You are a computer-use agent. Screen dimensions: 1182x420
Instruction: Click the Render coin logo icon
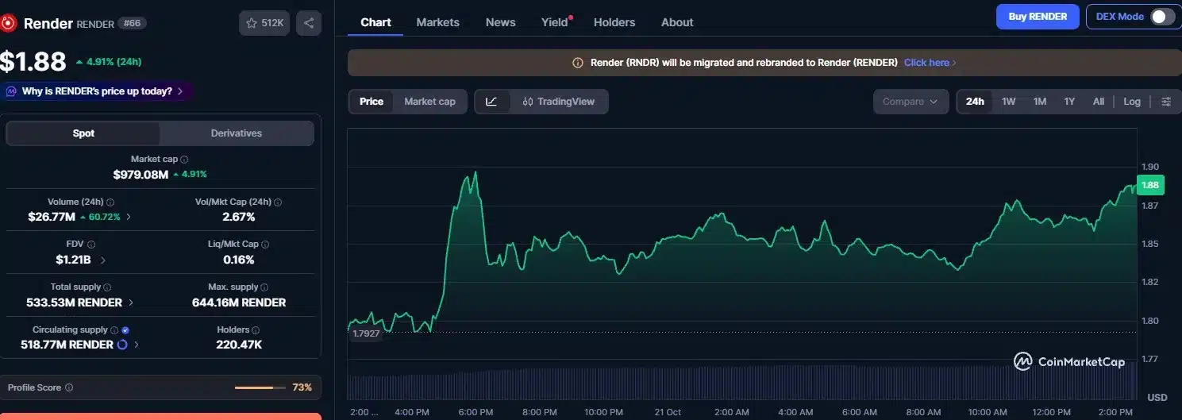(8, 23)
